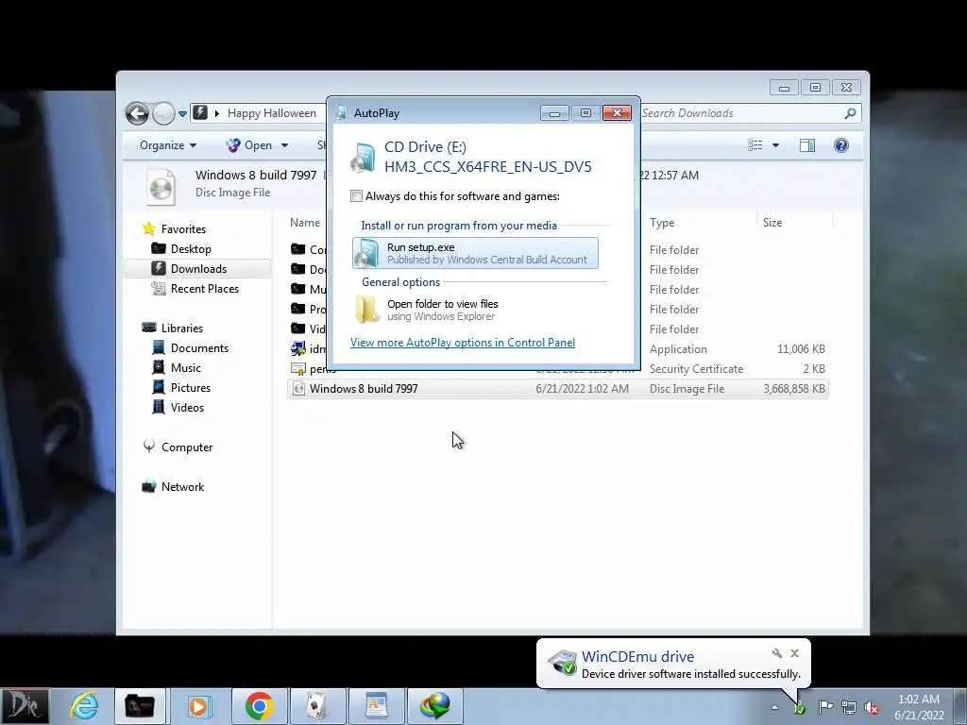
Task: Expand the Open button dropdown arrow
Action: tap(284, 145)
